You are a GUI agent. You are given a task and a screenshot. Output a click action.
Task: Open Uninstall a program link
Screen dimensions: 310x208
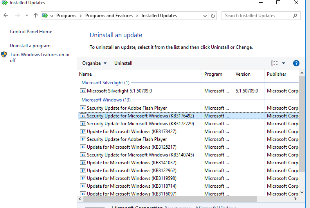(30, 46)
